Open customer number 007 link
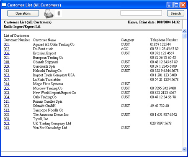 click(x=7, y=49)
